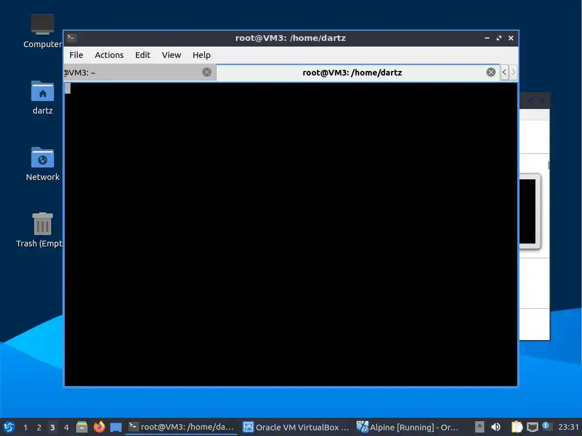Open the Edit menu
This screenshot has height=436, width=582.
click(143, 55)
